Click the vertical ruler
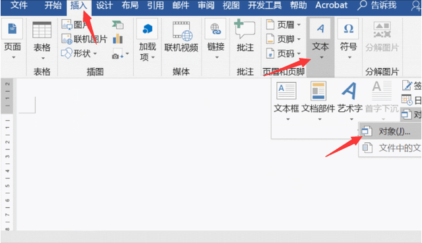This screenshot has width=422, height=243. pos(7,154)
